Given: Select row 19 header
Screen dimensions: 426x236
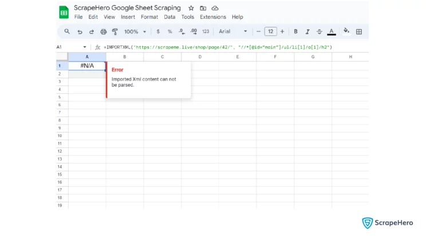Looking at the screenshot, I should coord(62,205).
